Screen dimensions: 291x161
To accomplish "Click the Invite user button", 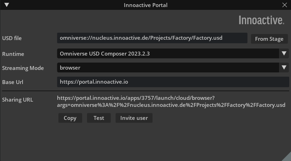I will coord(134,118).
